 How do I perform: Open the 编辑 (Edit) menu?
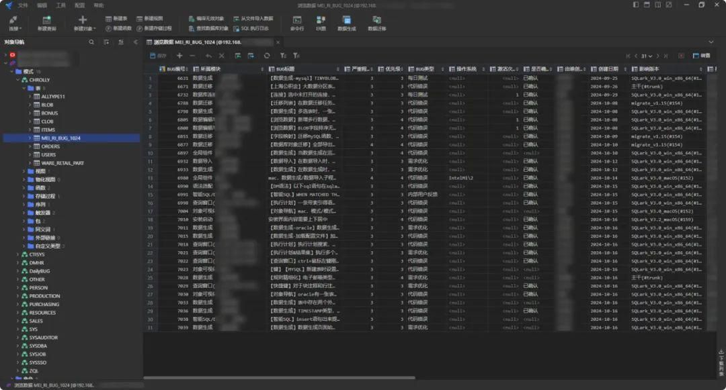click(x=42, y=5)
